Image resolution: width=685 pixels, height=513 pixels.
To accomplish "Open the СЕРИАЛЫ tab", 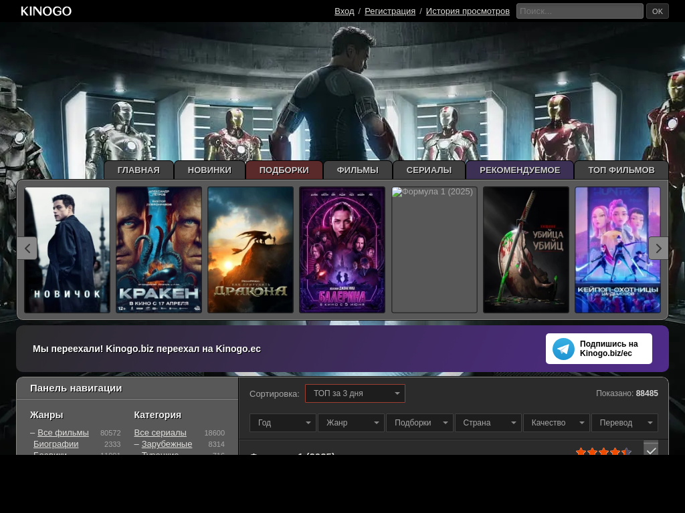I will coord(429,170).
